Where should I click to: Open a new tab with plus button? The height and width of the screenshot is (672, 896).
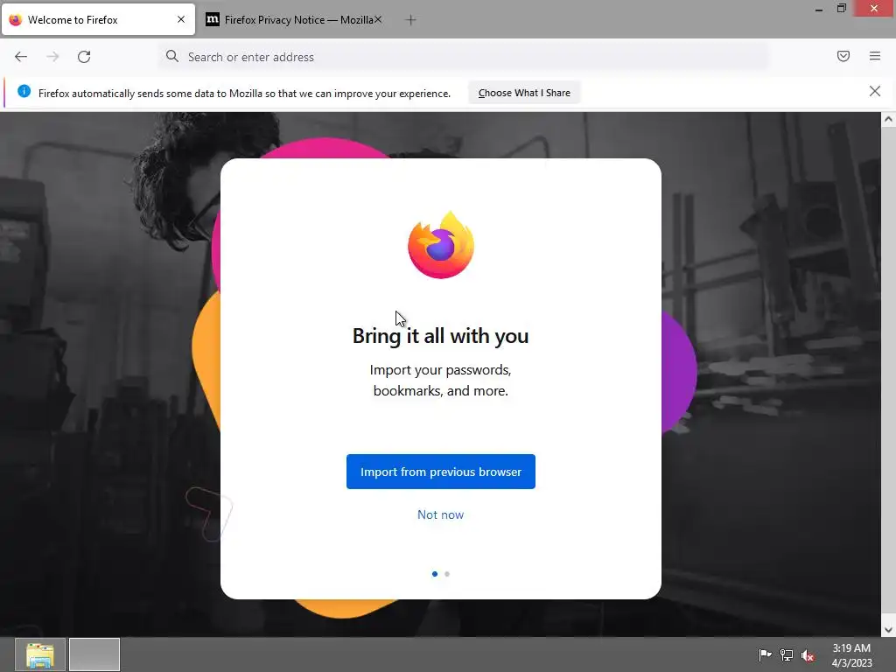point(410,20)
